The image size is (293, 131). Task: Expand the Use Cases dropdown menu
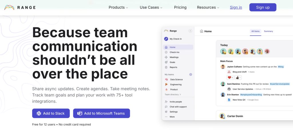tap(151, 7)
